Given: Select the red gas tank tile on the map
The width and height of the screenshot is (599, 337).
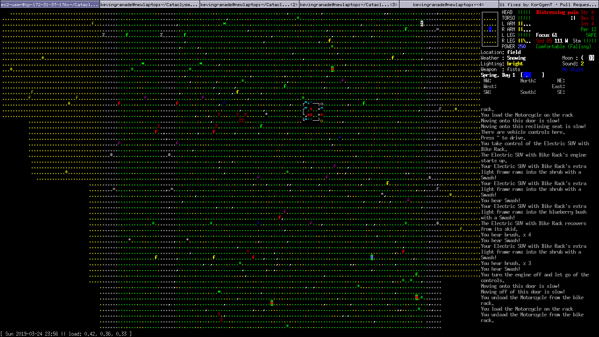Looking at the screenshot, I should (x=332, y=69).
